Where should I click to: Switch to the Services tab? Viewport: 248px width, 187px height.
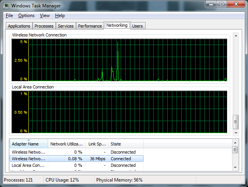pos(66,26)
